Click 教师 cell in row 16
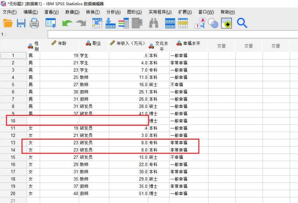Screen dimensions: 298x203 point(94,164)
